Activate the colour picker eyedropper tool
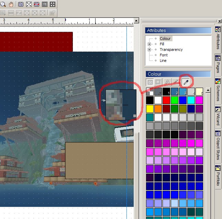Screen dimensions: 222x219 [x=186, y=82]
